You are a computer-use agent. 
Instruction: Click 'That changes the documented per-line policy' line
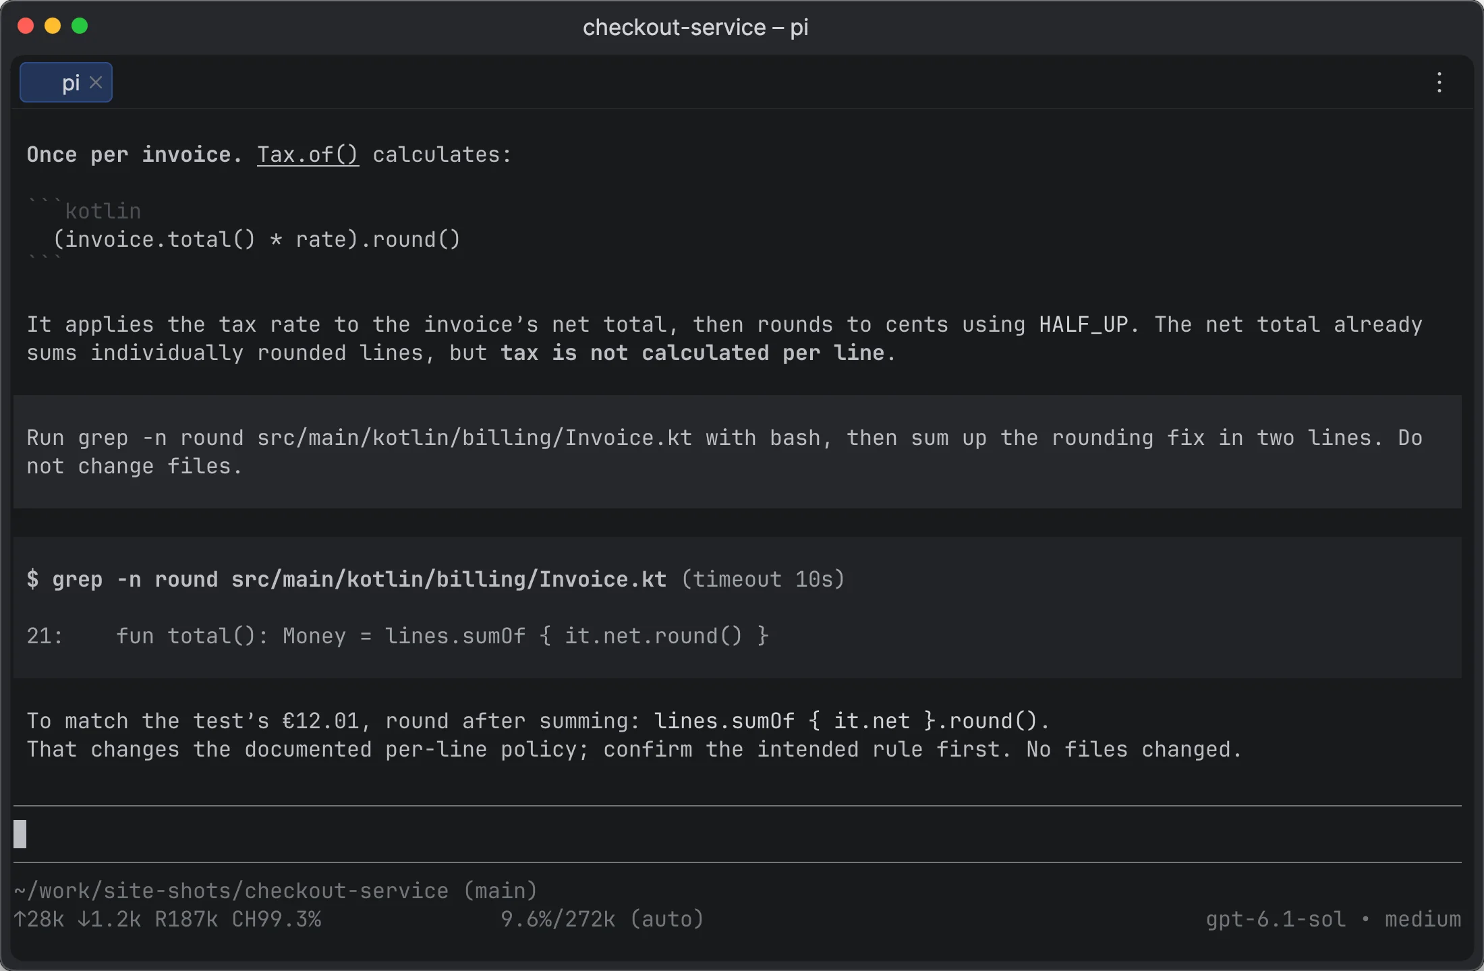pos(634,749)
